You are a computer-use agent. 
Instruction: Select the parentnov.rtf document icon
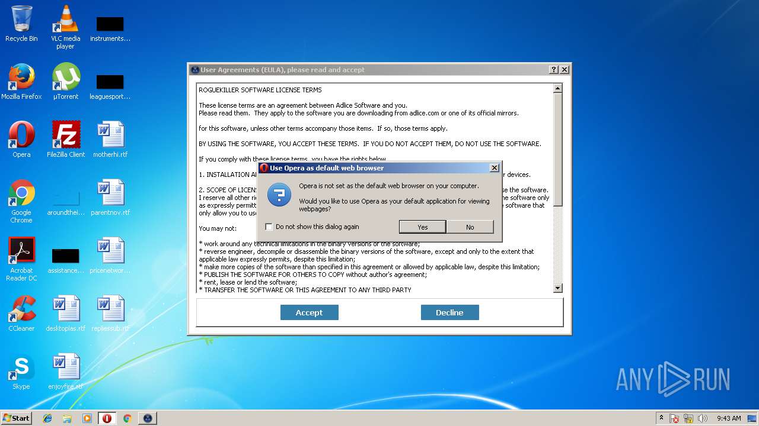(110, 198)
